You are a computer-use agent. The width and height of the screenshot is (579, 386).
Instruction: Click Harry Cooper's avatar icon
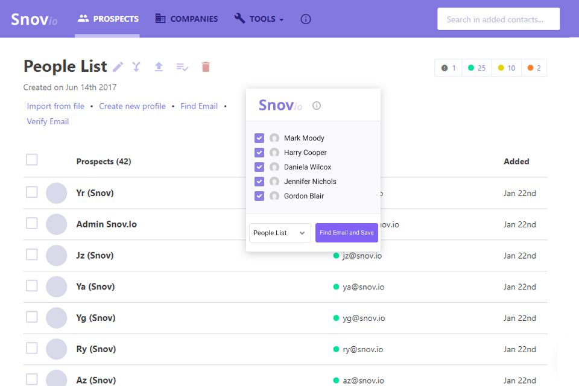[274, 153]
